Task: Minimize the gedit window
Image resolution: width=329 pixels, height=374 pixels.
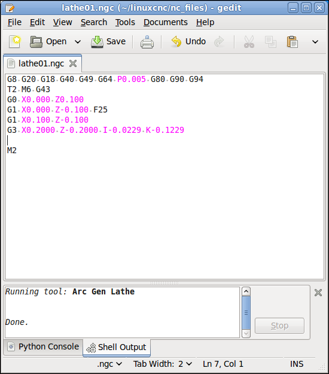Action: [293, 8]
